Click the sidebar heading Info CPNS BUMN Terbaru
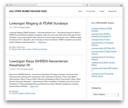Image resolution: width=128 pixels, height=108 pixels. click(103, 23)
